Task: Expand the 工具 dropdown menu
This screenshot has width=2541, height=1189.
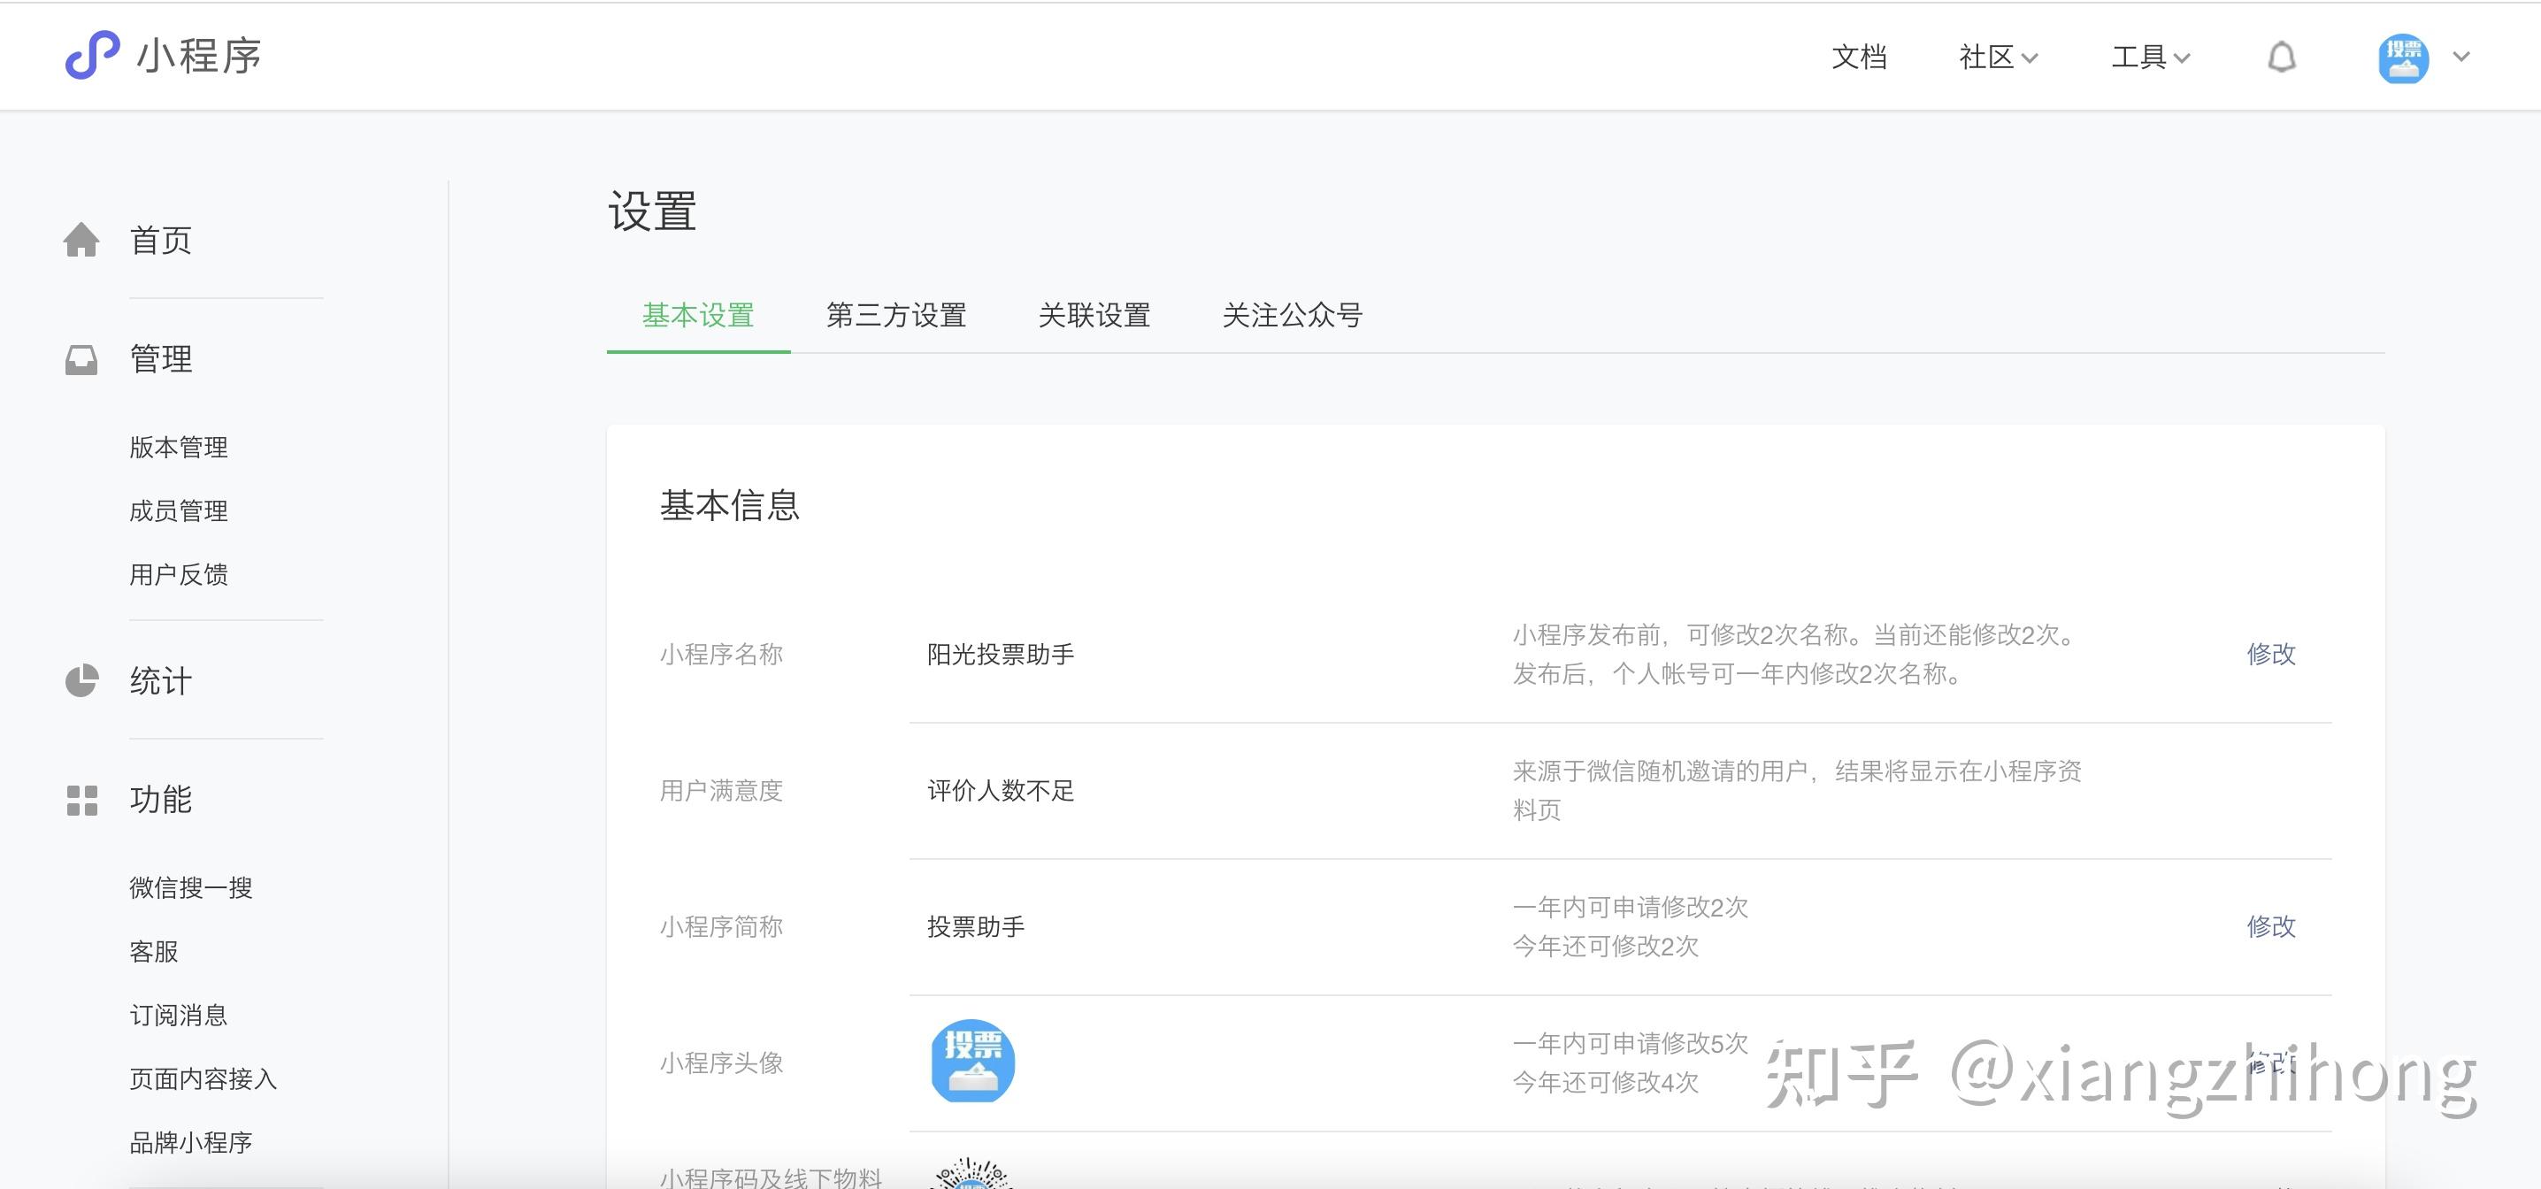Action: (2149, 58)
